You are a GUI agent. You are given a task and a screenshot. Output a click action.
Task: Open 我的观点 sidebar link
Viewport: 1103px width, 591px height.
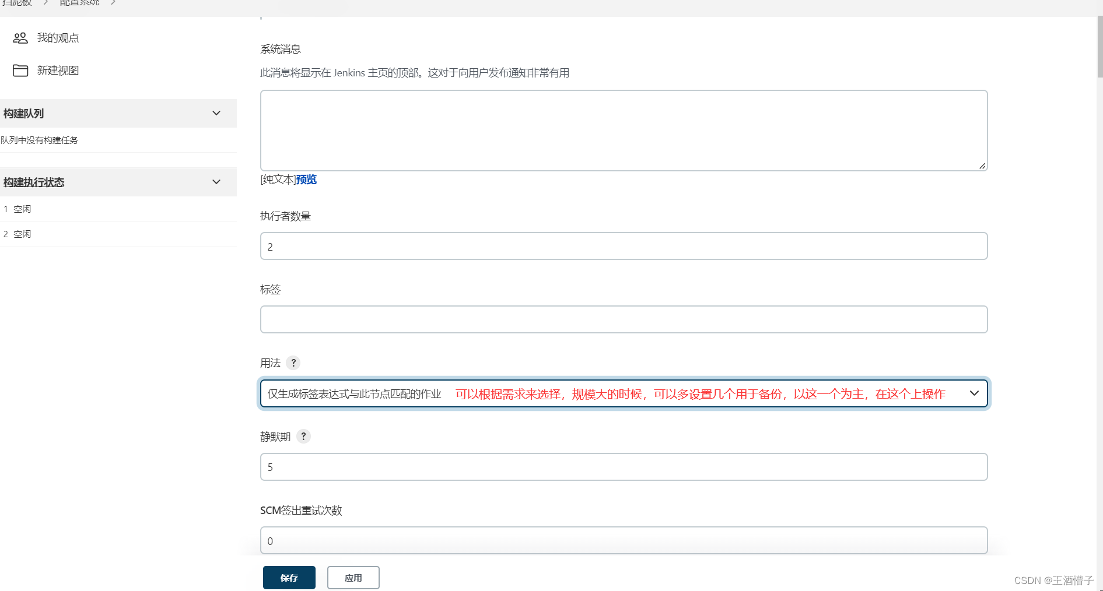(58, 38)
